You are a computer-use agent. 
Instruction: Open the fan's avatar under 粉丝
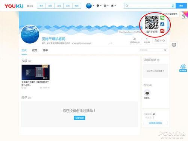coord(147,93)
